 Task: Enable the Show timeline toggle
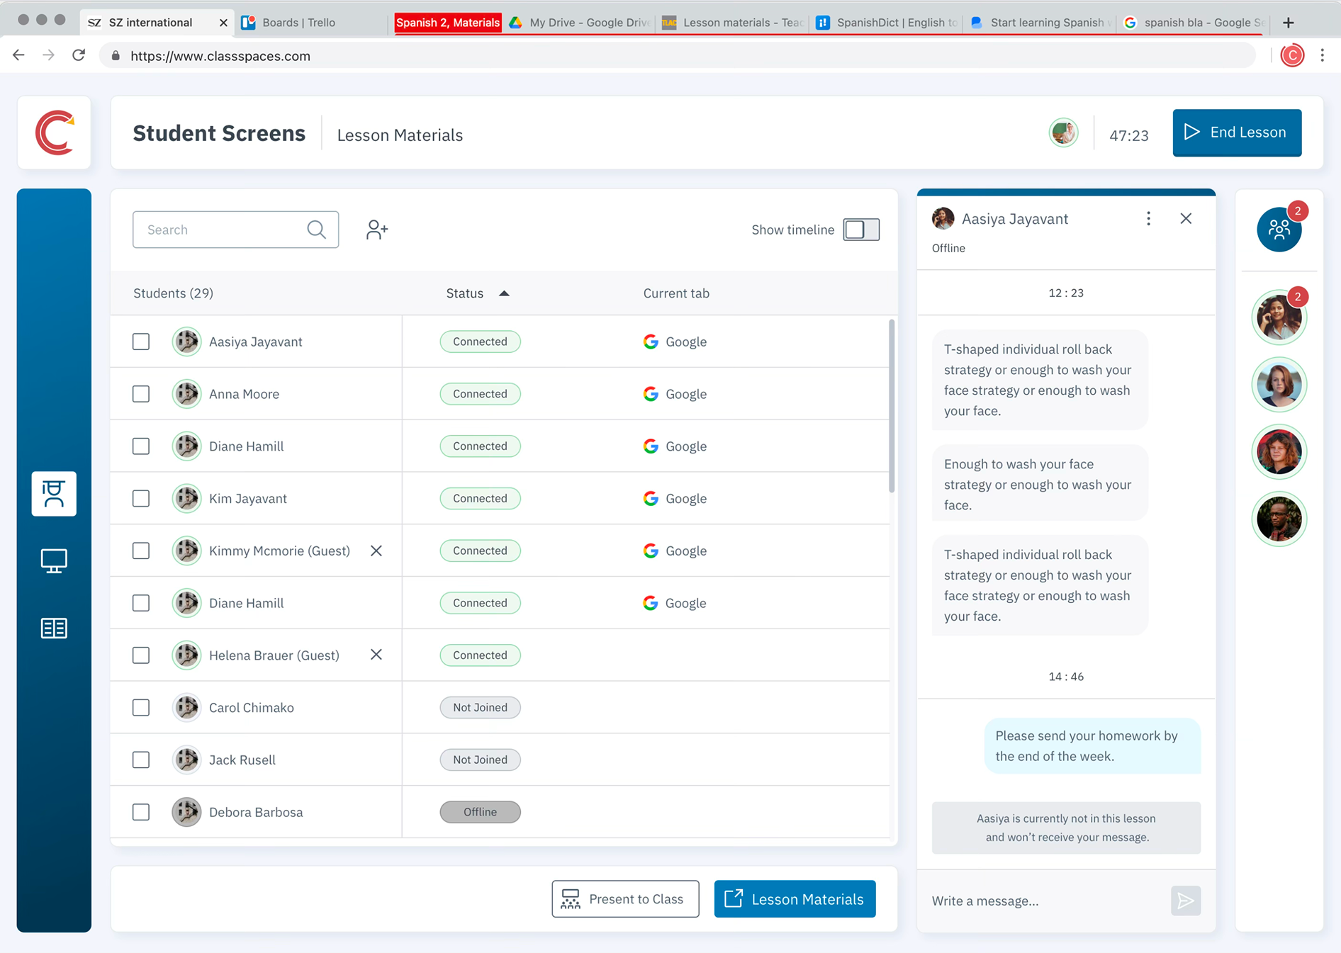pos(860,229)
